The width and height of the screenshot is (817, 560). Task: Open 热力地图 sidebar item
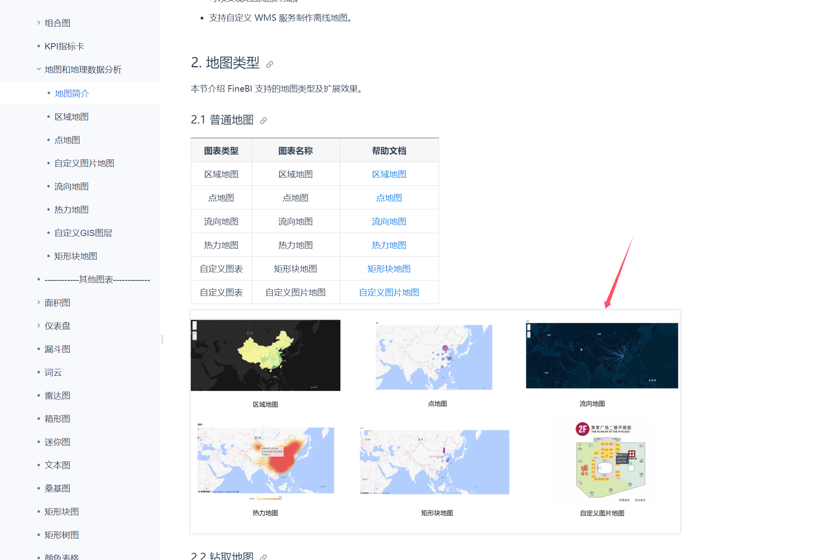pos(72,209)
